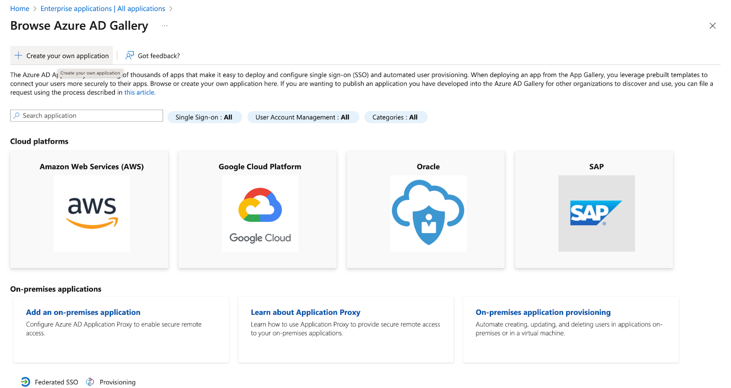Focus the Search application field
Screen dimensions: 731x388
click(x=87, y=116)
